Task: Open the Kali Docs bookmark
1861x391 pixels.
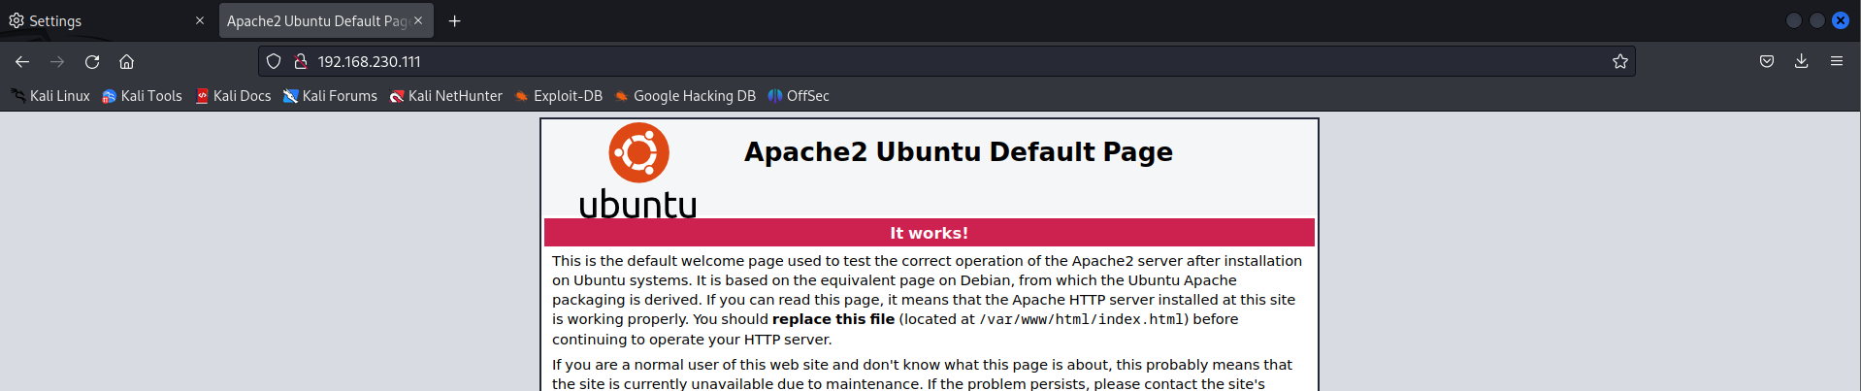Action: pos(233,96)
